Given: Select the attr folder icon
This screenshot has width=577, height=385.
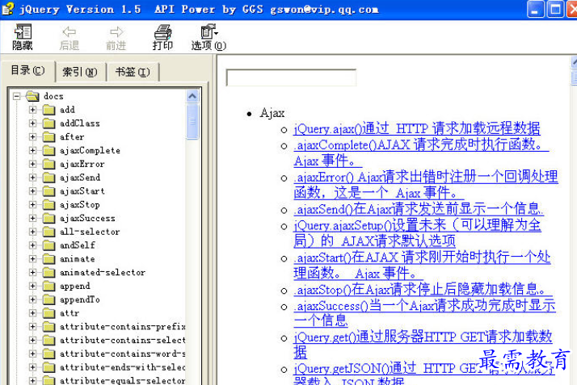Looking at the screenshot, I should [x=48, y=313].
